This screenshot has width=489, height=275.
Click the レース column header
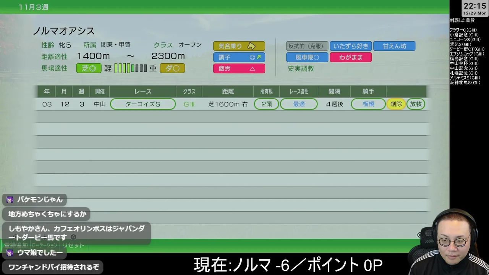click(143, 92)
